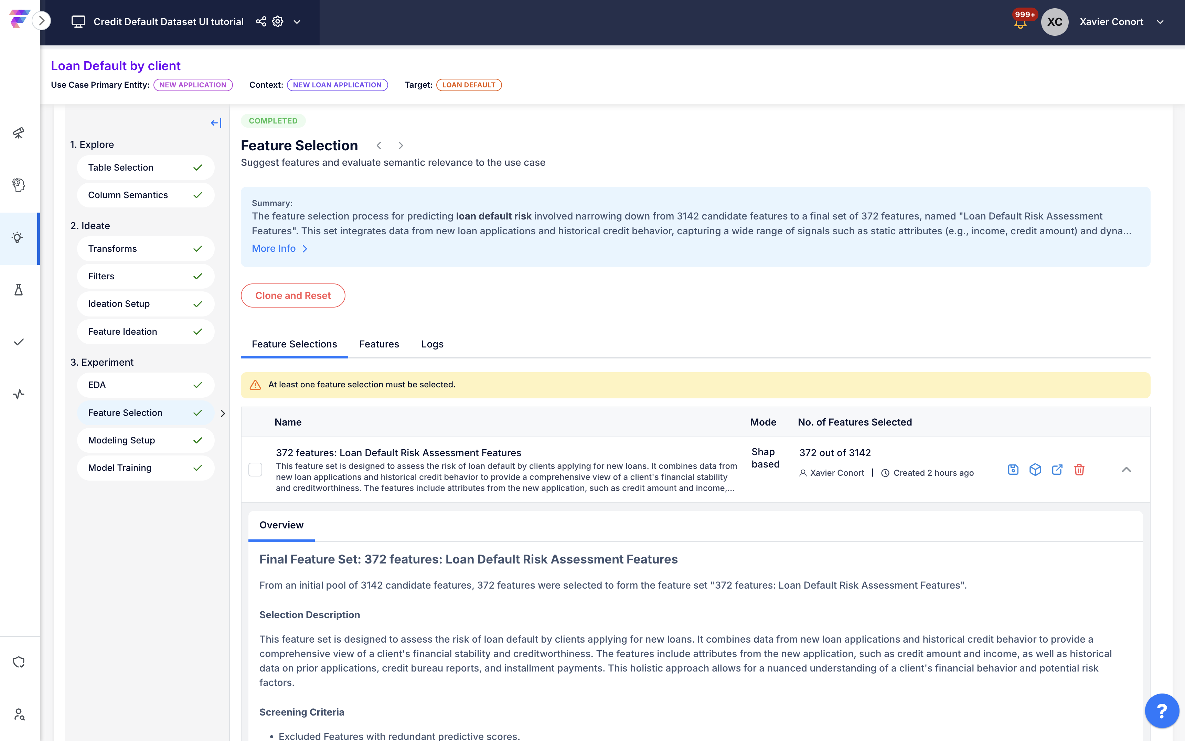1185x741 pixels.
Task: Open the Logs tab
Action: click(432, 344)
